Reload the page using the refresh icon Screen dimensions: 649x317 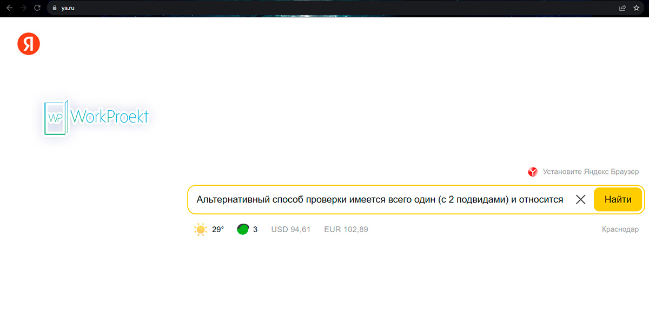pos(36,8)
